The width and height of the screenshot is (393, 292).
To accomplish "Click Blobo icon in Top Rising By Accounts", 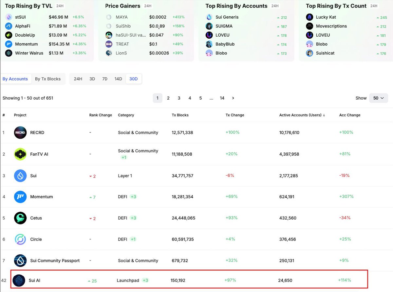I will pyautogui.click(x=209, y=53).
